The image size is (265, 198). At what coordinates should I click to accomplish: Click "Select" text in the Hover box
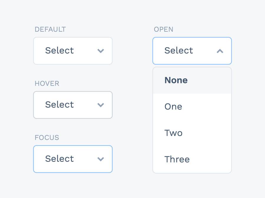(x=59, y=105)
